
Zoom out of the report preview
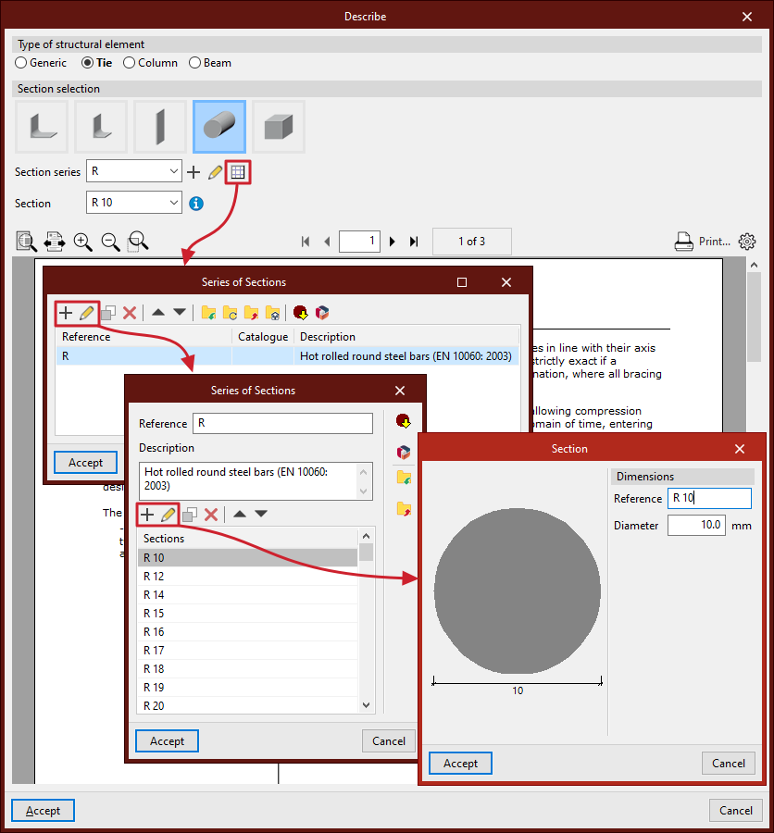(110, 242)
